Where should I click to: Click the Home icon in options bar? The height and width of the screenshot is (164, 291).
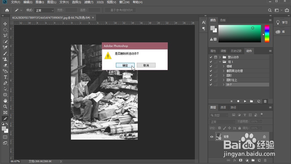coord(7,10)
